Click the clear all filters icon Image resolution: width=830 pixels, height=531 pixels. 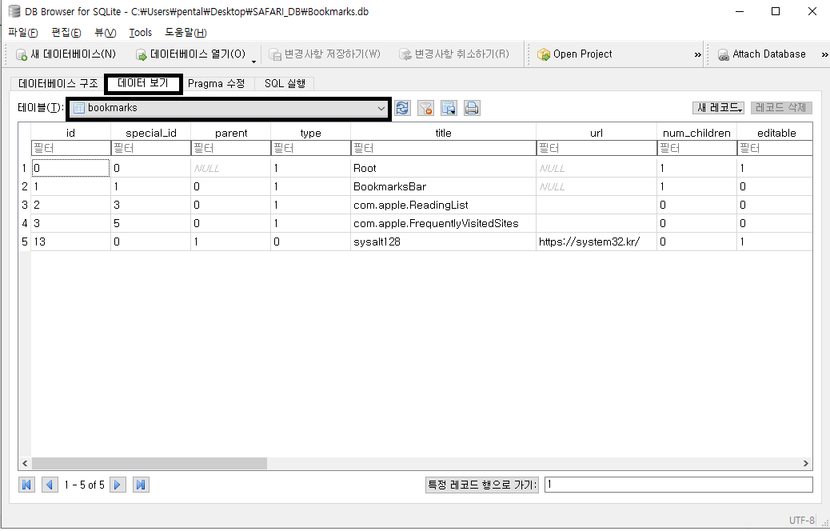(425, 108)
